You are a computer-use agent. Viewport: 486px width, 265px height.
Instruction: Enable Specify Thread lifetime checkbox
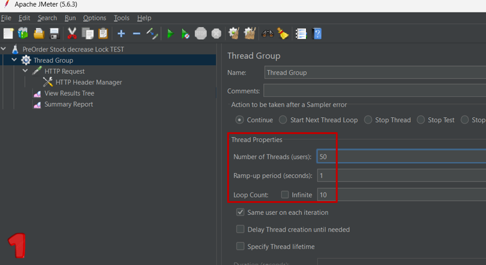(x=240, y=246)
